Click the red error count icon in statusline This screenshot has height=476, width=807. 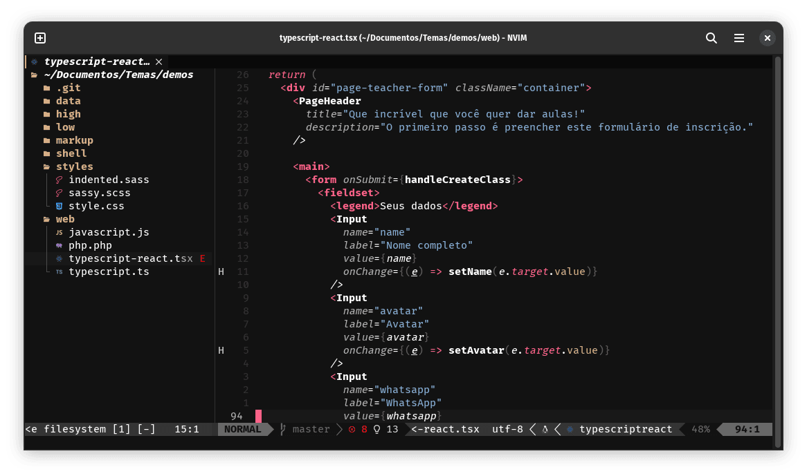click(352, 430)
